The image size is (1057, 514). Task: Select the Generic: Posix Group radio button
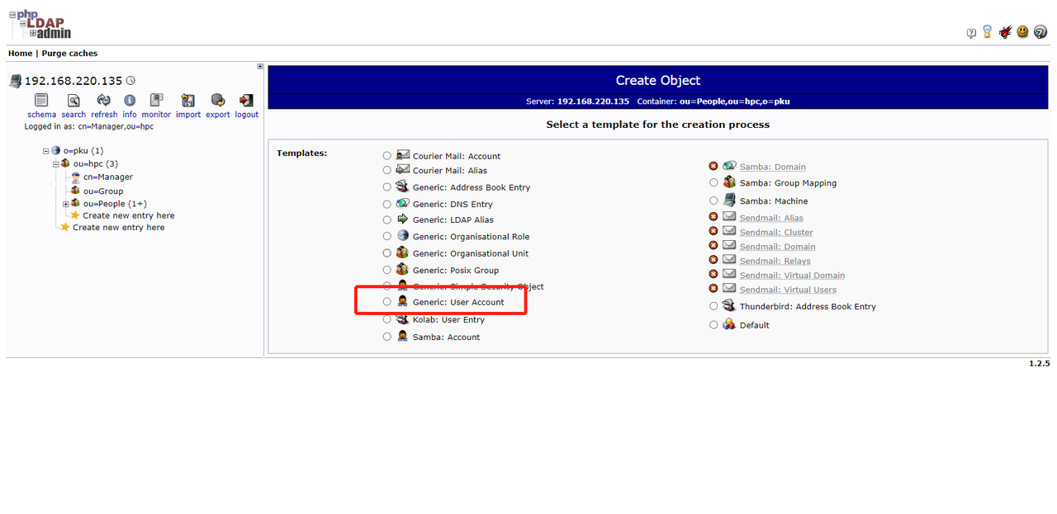point(386,270)
